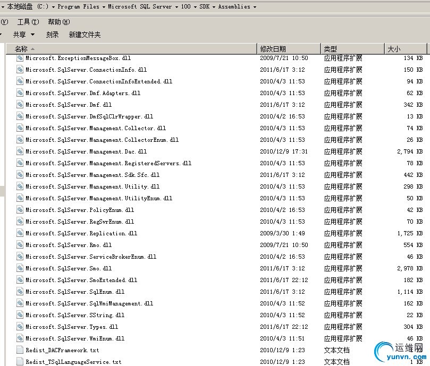The width and height of the screenshot is (430, 366).
Task: Sort by 类型 column header
Action: pos(353,49)
